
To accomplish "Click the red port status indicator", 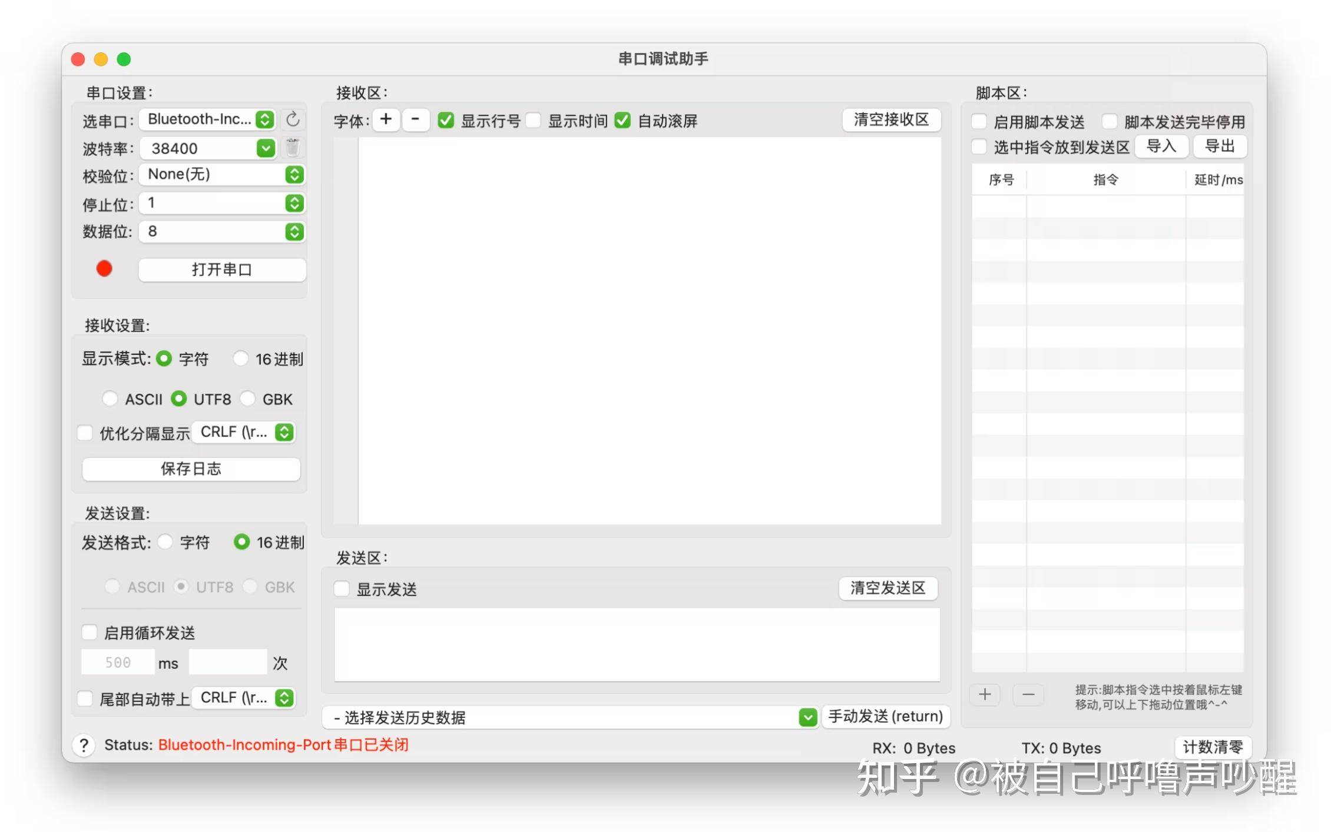I will (x=104, y=269).
